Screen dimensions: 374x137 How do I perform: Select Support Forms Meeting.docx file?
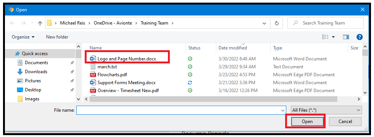pos(126,83)
